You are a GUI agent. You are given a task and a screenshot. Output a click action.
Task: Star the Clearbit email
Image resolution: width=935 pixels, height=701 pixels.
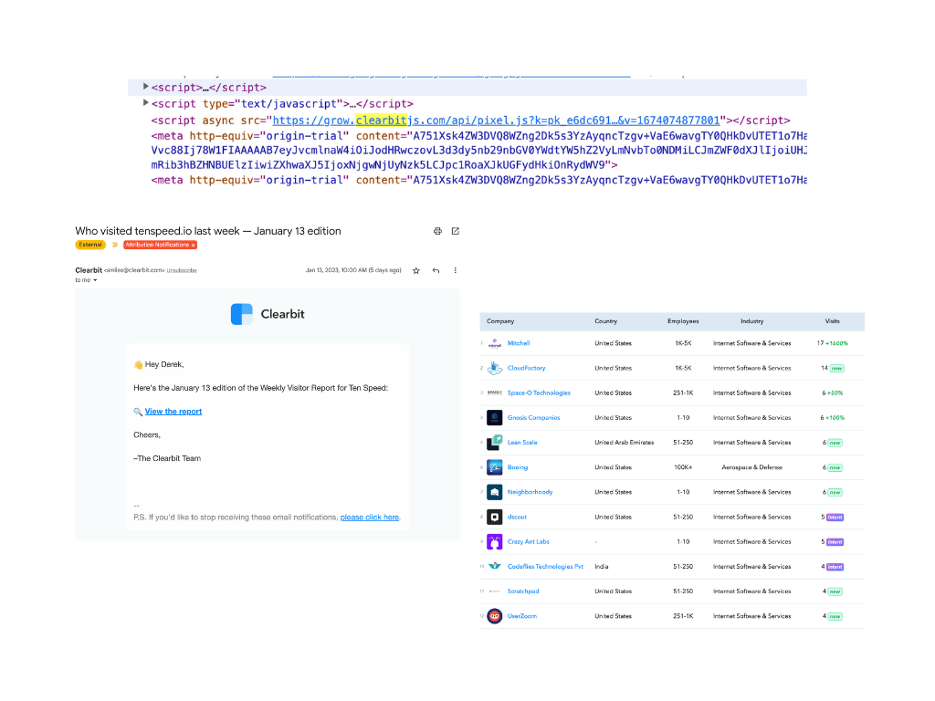tap(416, 270)
